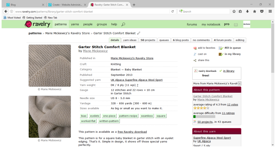Open the Most Visited bookmarks folder
Viewport: 276px width, 148px height.
12,18
